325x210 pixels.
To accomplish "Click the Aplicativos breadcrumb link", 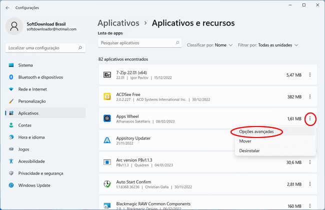I will 118,23.
